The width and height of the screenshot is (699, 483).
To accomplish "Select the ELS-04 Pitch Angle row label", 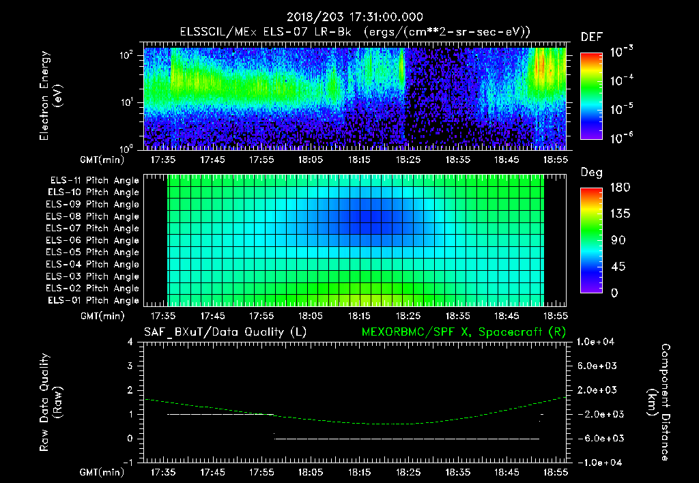I will pos(93,264).
